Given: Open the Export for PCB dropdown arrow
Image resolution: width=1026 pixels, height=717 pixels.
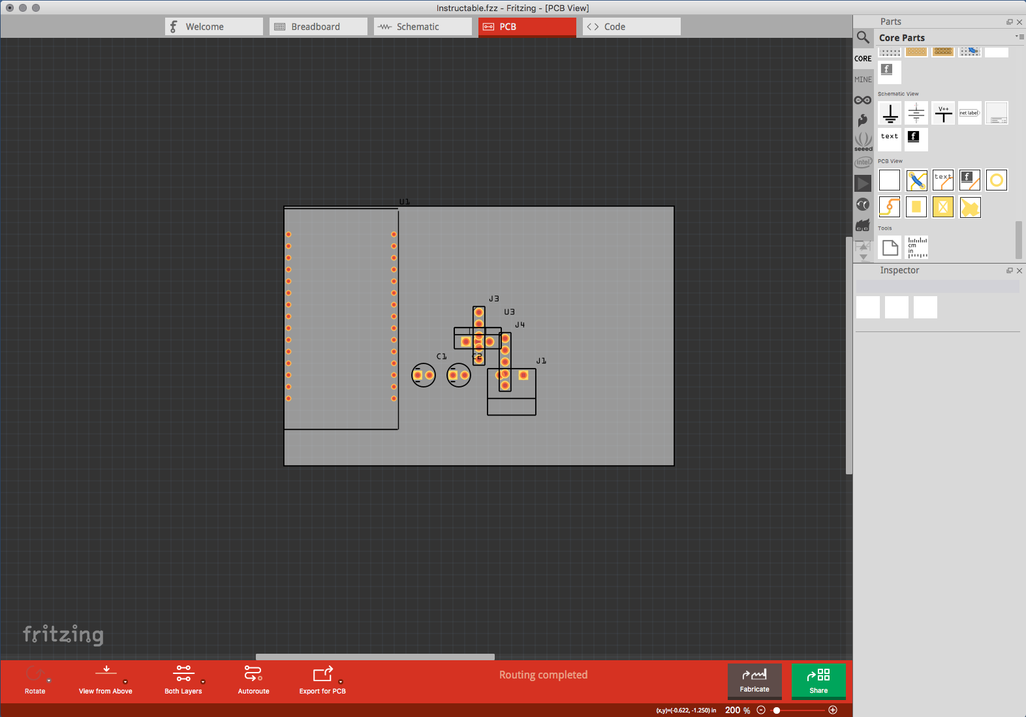Looking at the screenshot, I should (341, 682).
